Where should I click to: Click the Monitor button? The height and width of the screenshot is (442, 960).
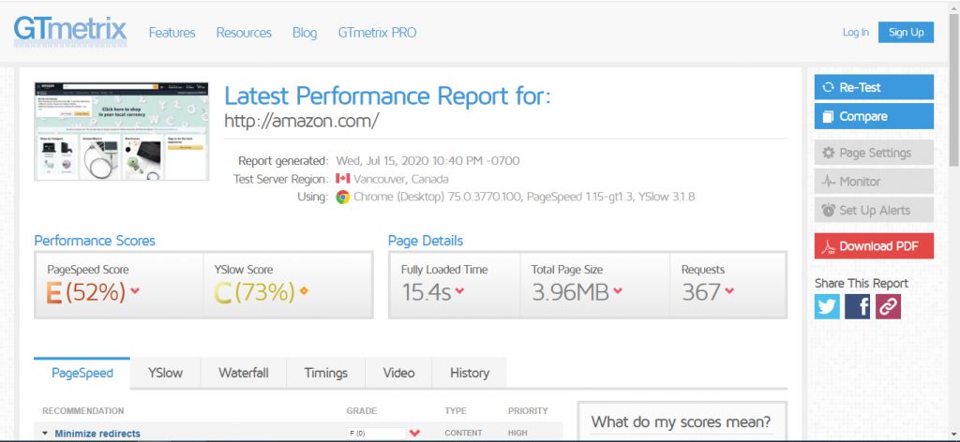tap(874, 182)
